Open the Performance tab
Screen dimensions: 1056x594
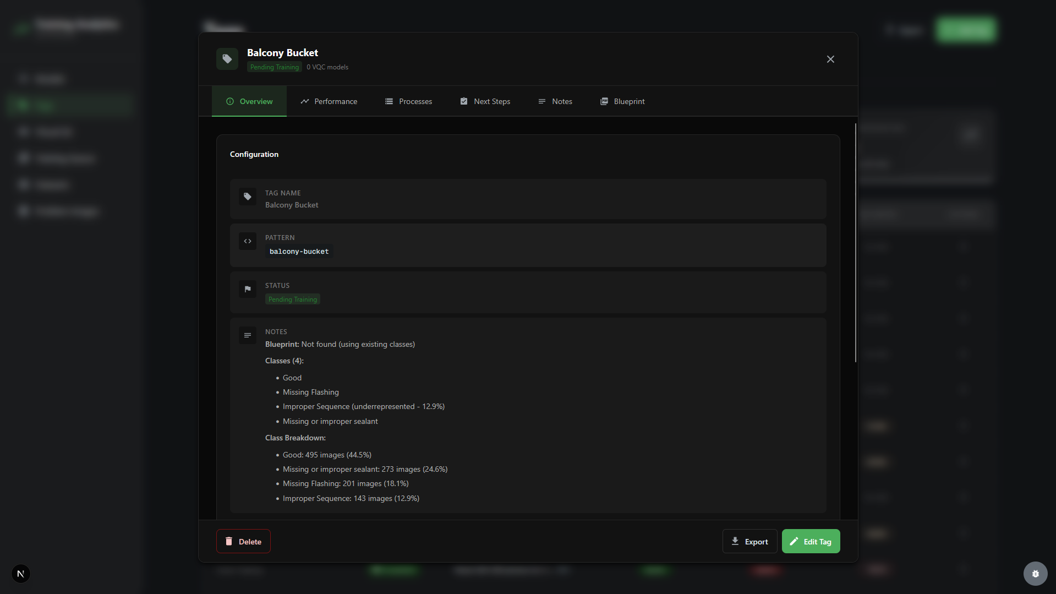tap(329, 101)
